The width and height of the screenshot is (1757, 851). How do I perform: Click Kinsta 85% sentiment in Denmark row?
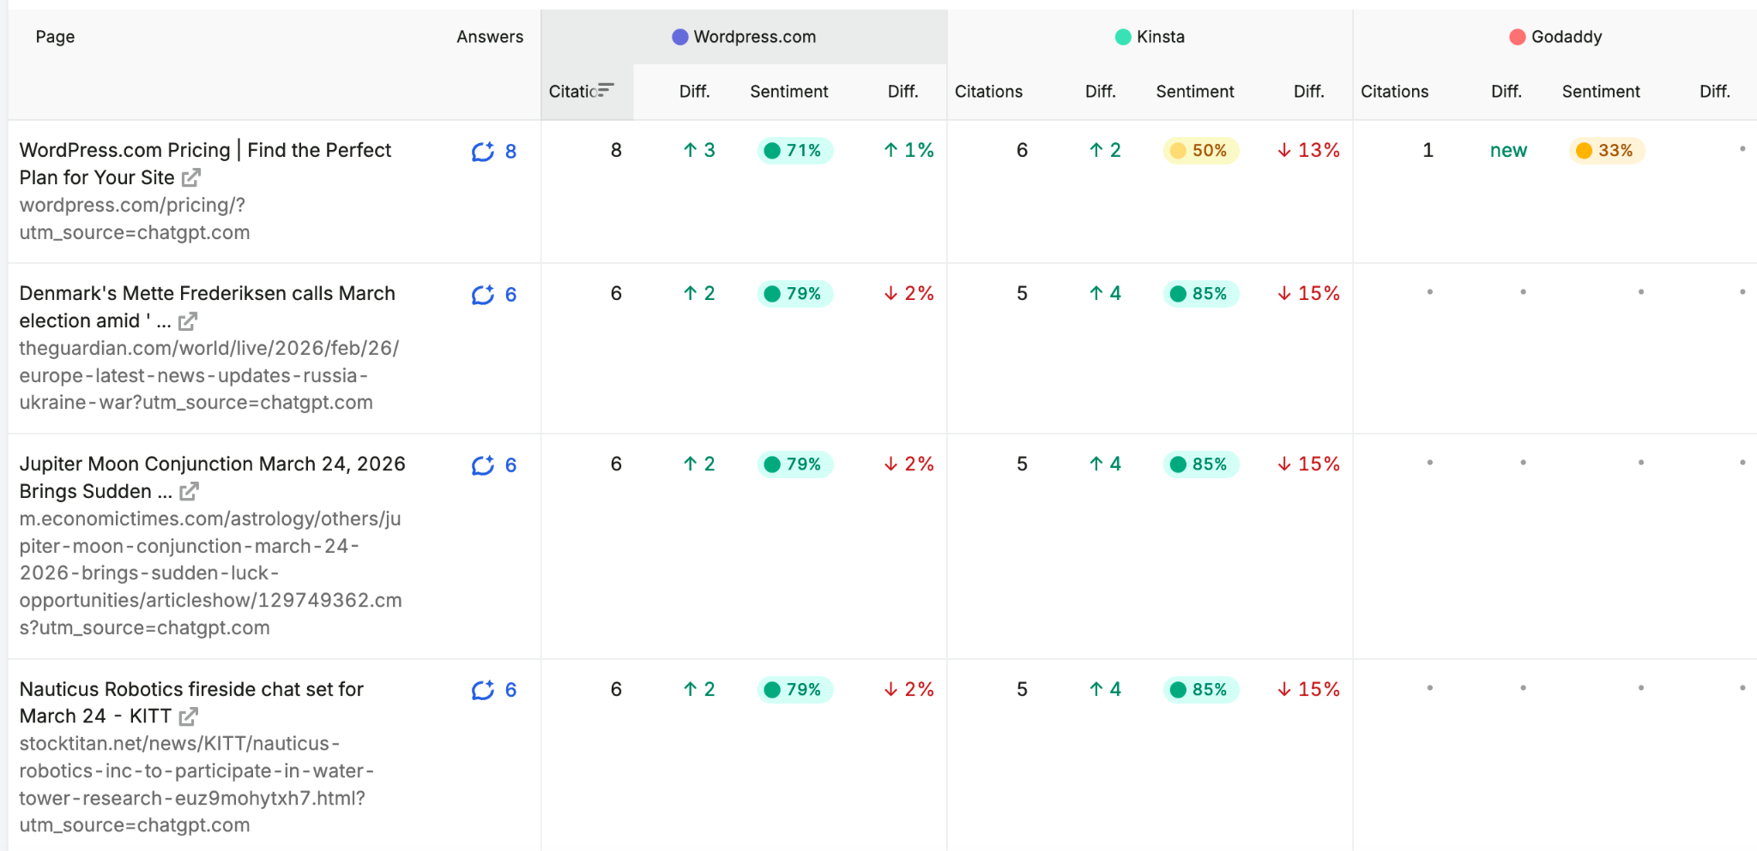coord(1200,294)
